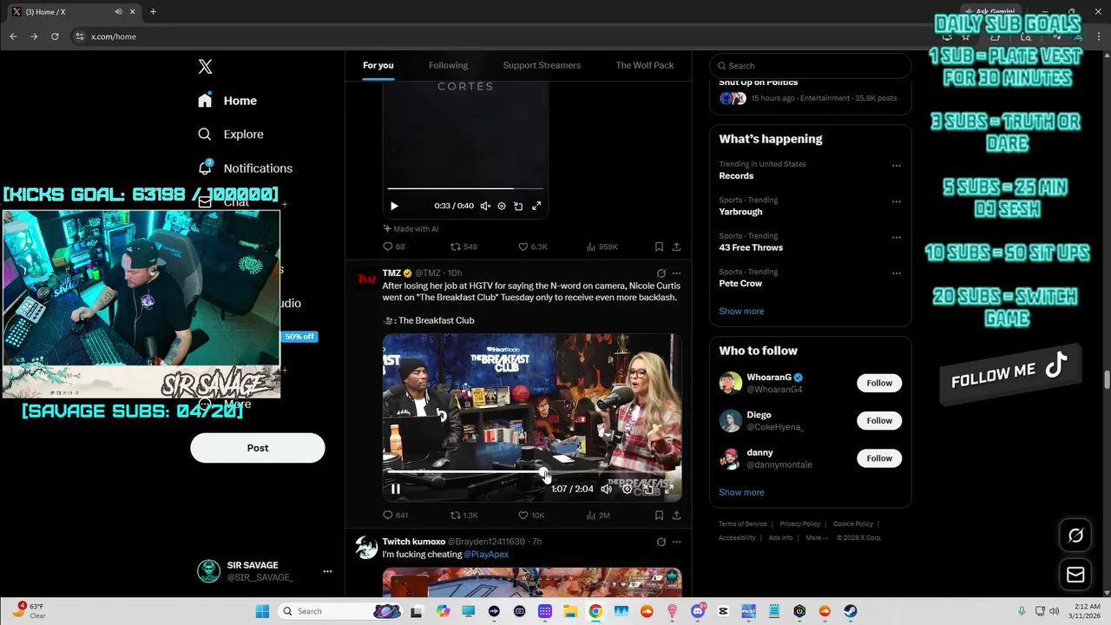Screen dimensions: 1111x625
Task: Click the Grok icon on the Twitch kumoxo post
Action: (x=661, y=542)
